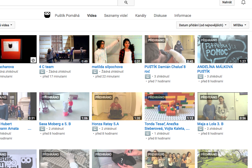This screenshot has width=252, height=168.
Task: Click the search magnifier button
Action: [x=126, y=3]
